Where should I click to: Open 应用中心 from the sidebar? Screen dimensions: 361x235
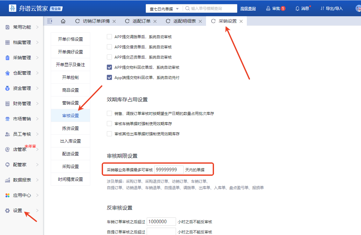pyautogui.click(x=22, y=195)
